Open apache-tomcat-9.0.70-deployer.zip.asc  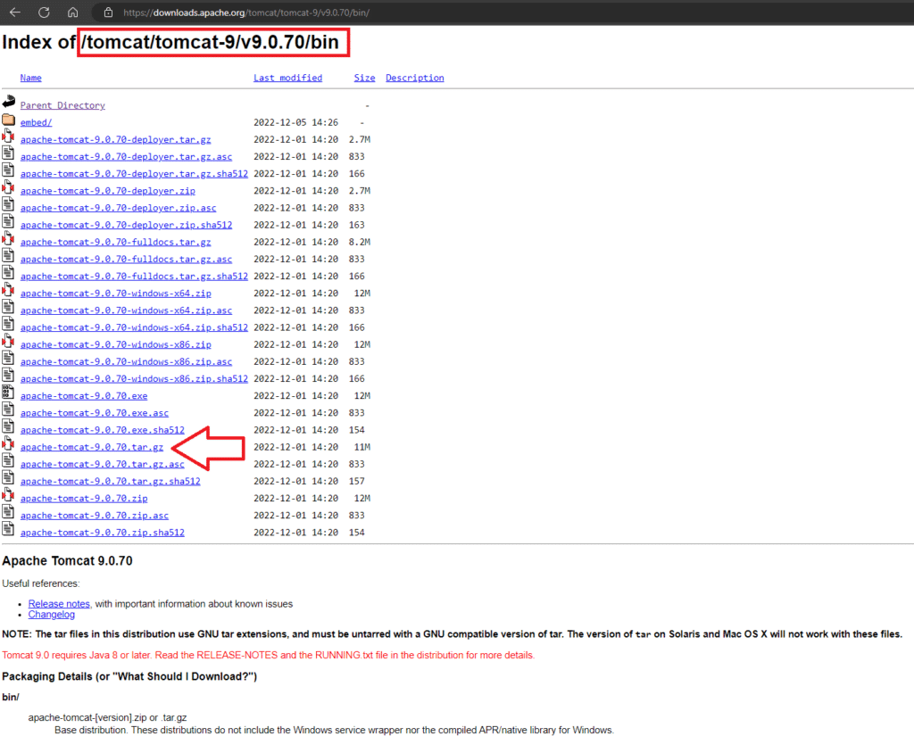pyautogui.click(x=119, y=208)
